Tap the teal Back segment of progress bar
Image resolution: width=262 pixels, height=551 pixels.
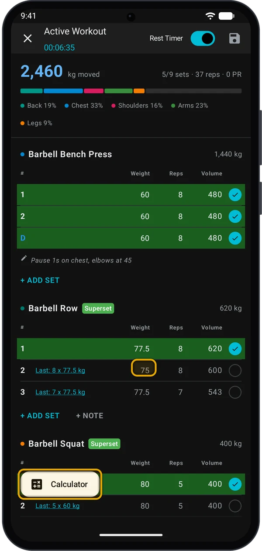(x=31, y=91)
